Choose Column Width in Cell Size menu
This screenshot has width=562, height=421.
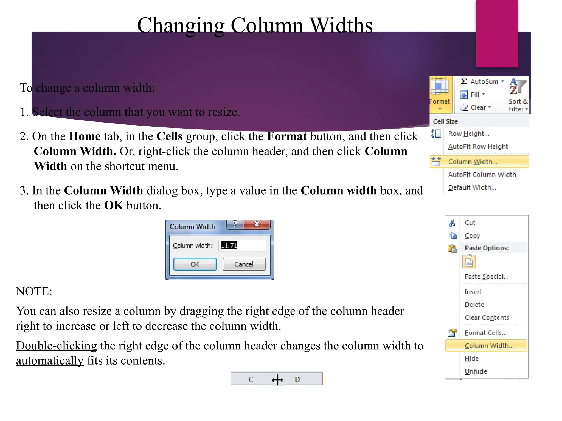click(x=473, y=162)
